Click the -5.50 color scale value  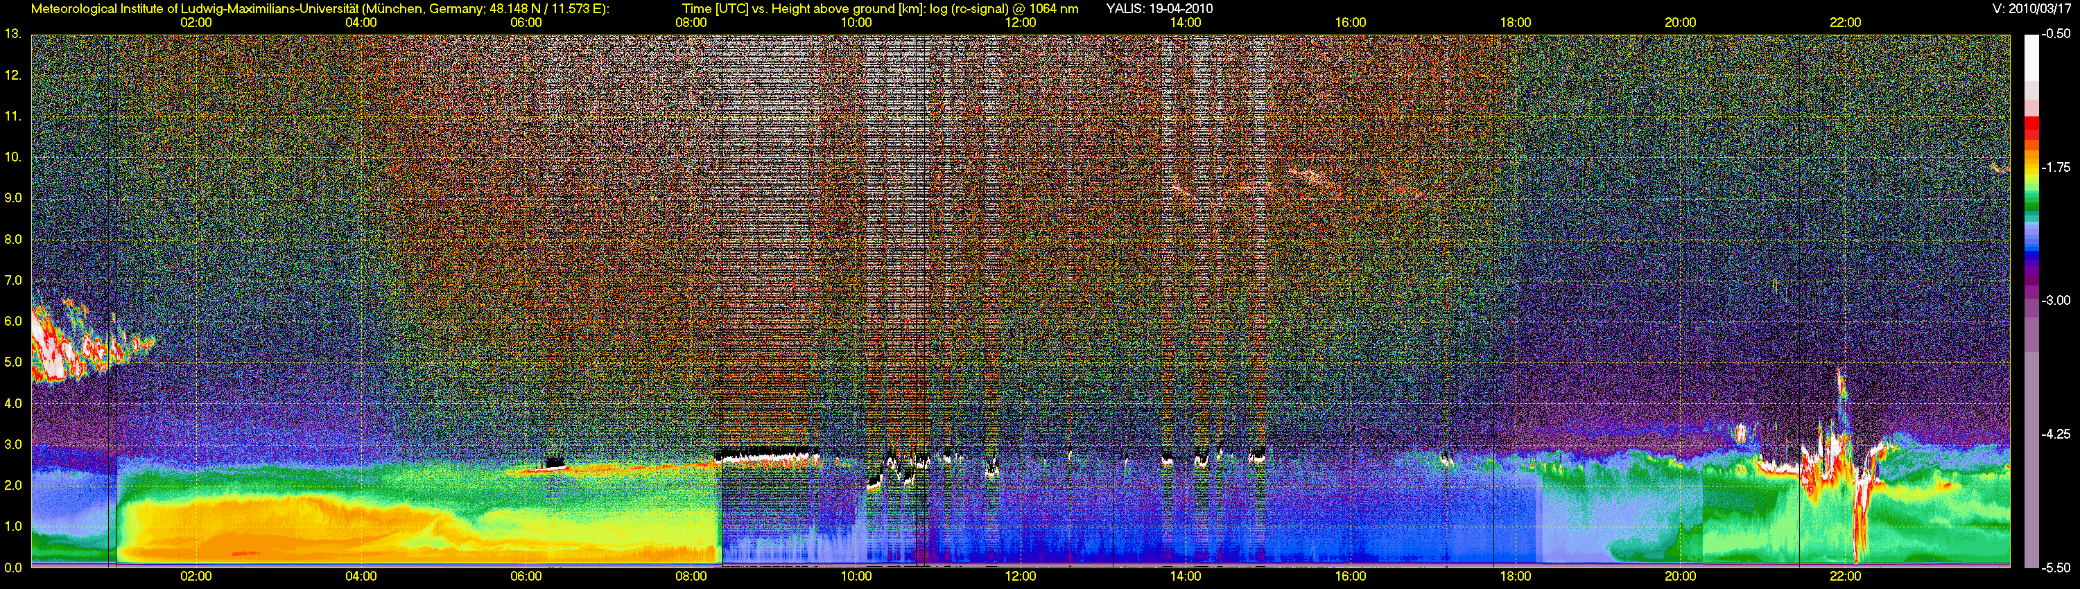click(2055, 568)
